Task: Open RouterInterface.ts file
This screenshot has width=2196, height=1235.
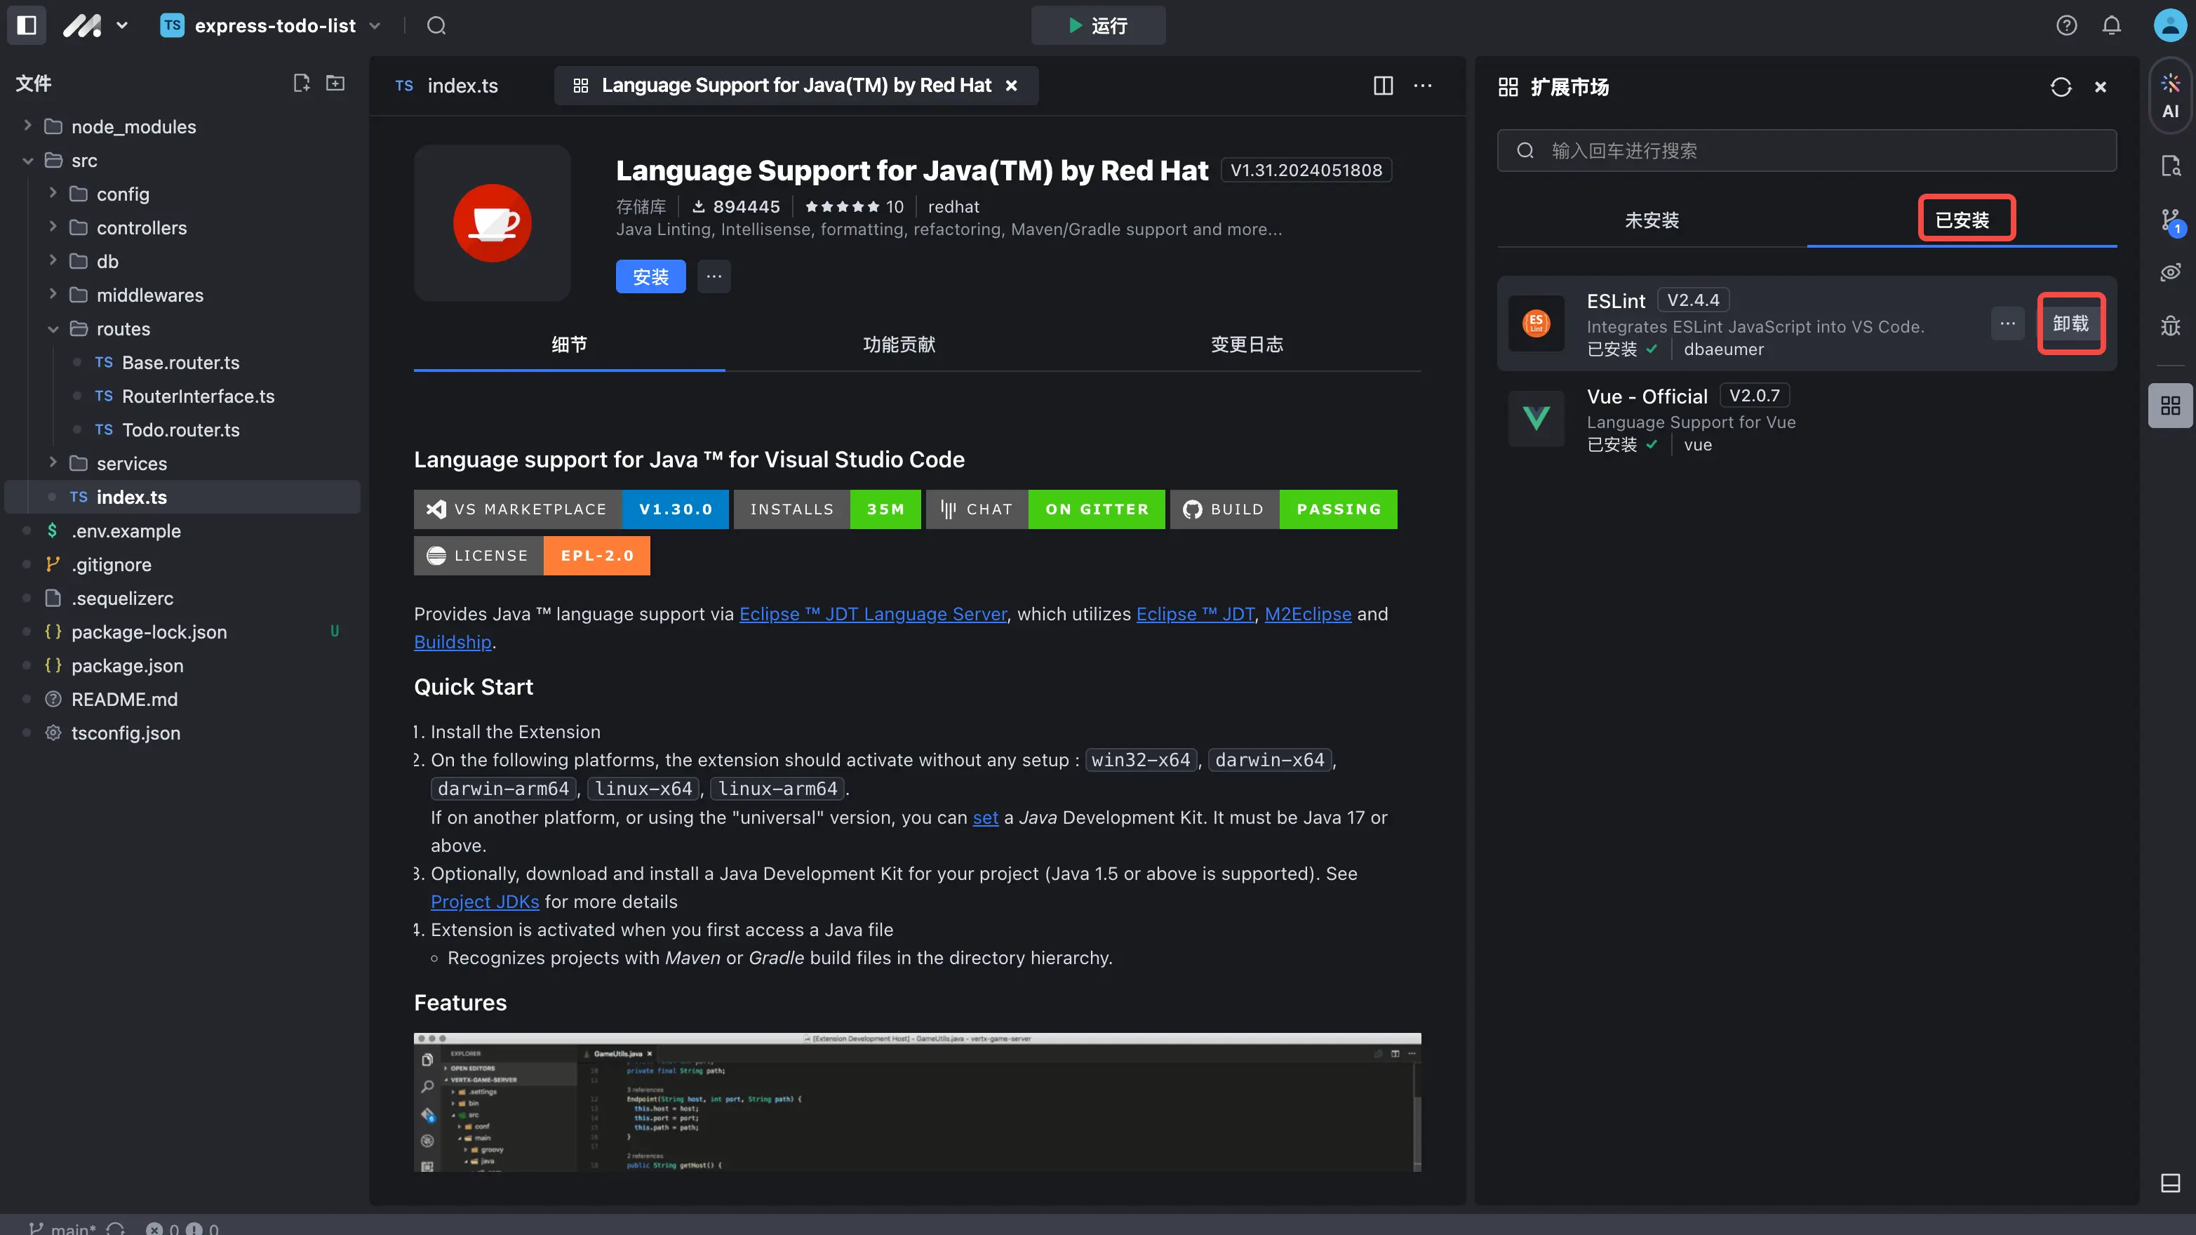Action: click(198, 396)
